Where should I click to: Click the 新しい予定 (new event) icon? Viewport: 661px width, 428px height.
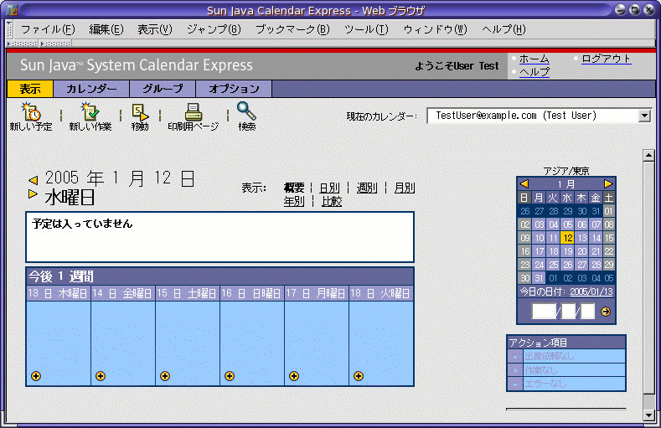31,111
